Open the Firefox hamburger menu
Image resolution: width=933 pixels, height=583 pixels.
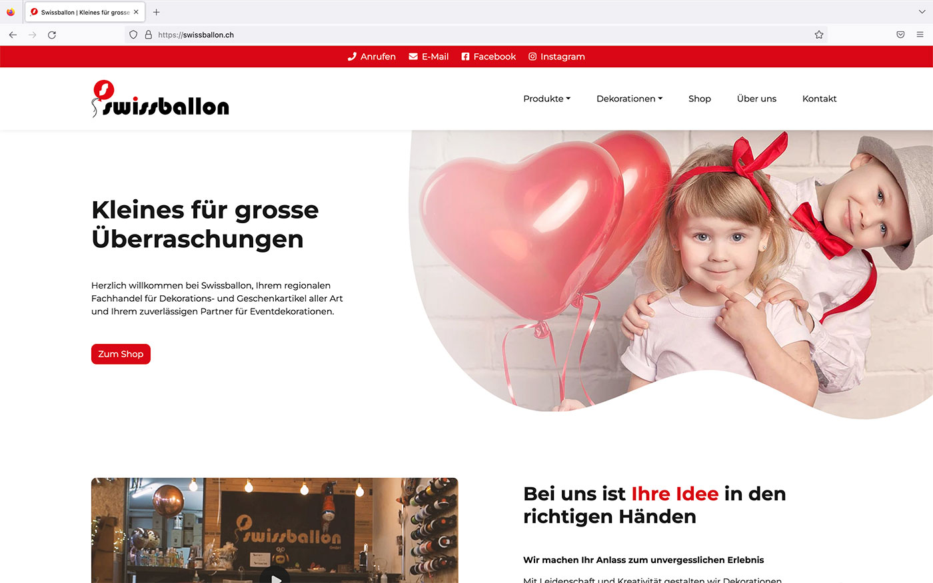tap(920, 35)
